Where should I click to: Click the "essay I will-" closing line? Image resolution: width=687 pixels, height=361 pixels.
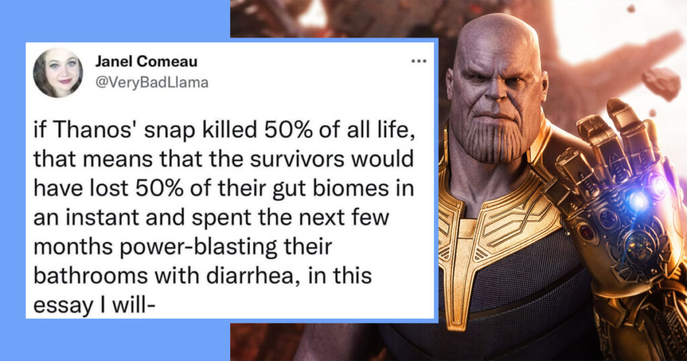pos(94,306)
